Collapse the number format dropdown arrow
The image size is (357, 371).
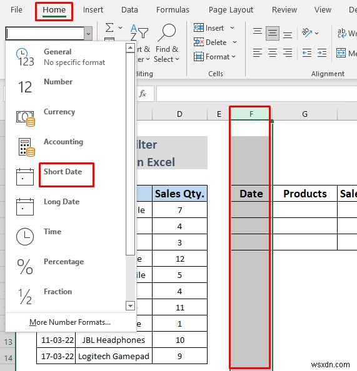coord(88,34)
